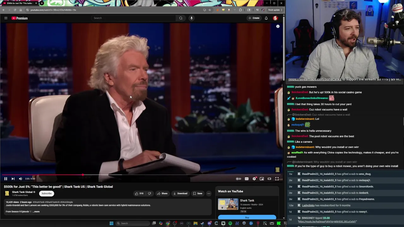Go to browser home page
404x227 pixels.
click(21, 10)
